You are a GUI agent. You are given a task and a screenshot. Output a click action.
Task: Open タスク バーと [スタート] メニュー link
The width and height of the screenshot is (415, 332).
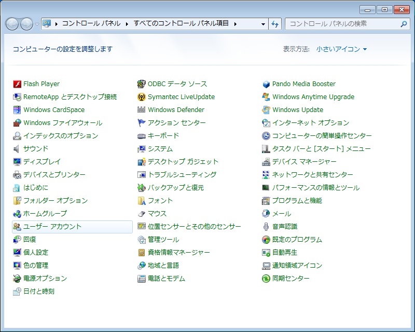(x=322, y=149)
